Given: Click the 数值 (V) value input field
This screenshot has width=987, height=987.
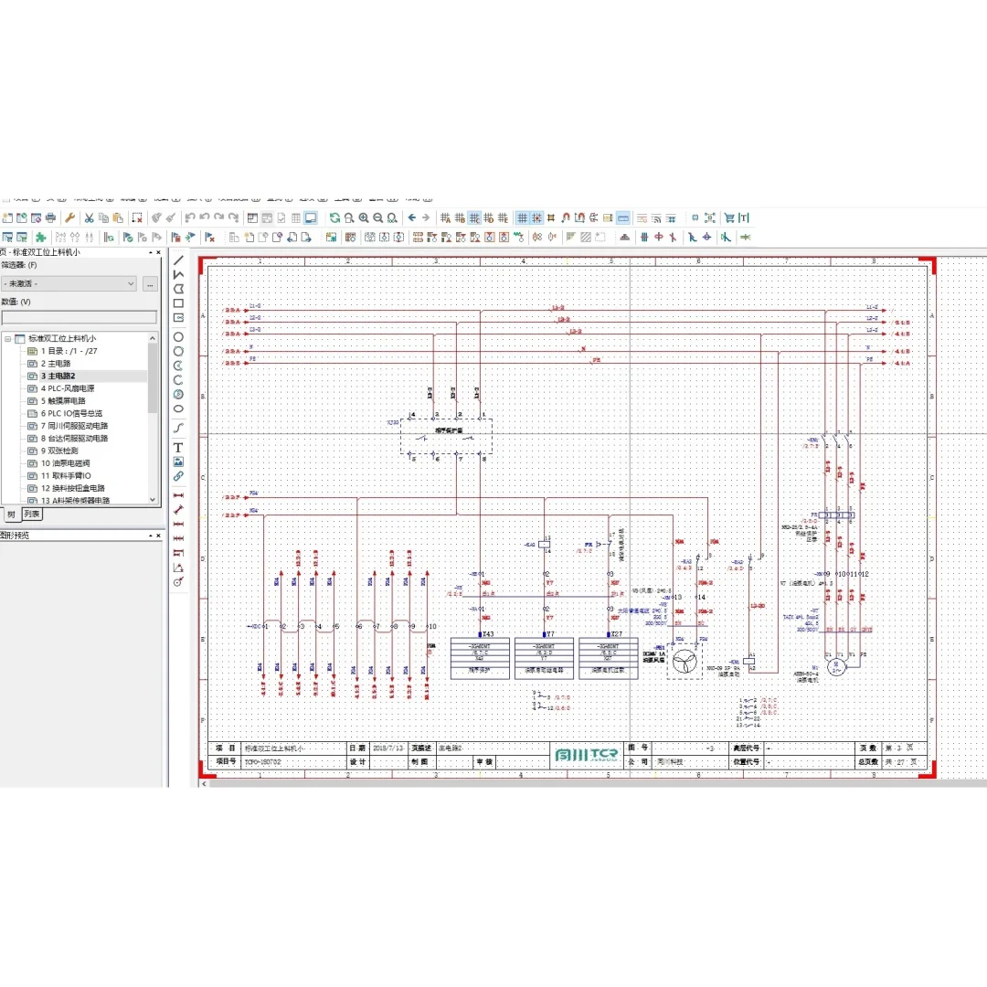Looking at the screenshot, I should click(80, 317).
